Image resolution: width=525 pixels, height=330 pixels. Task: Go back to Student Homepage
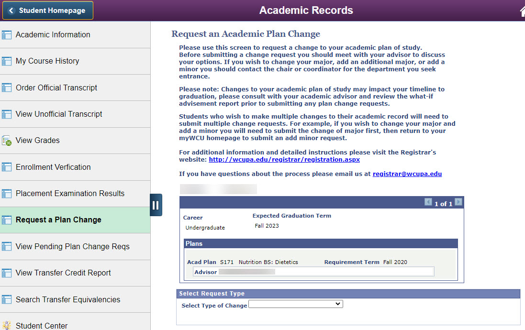[48, 11]
